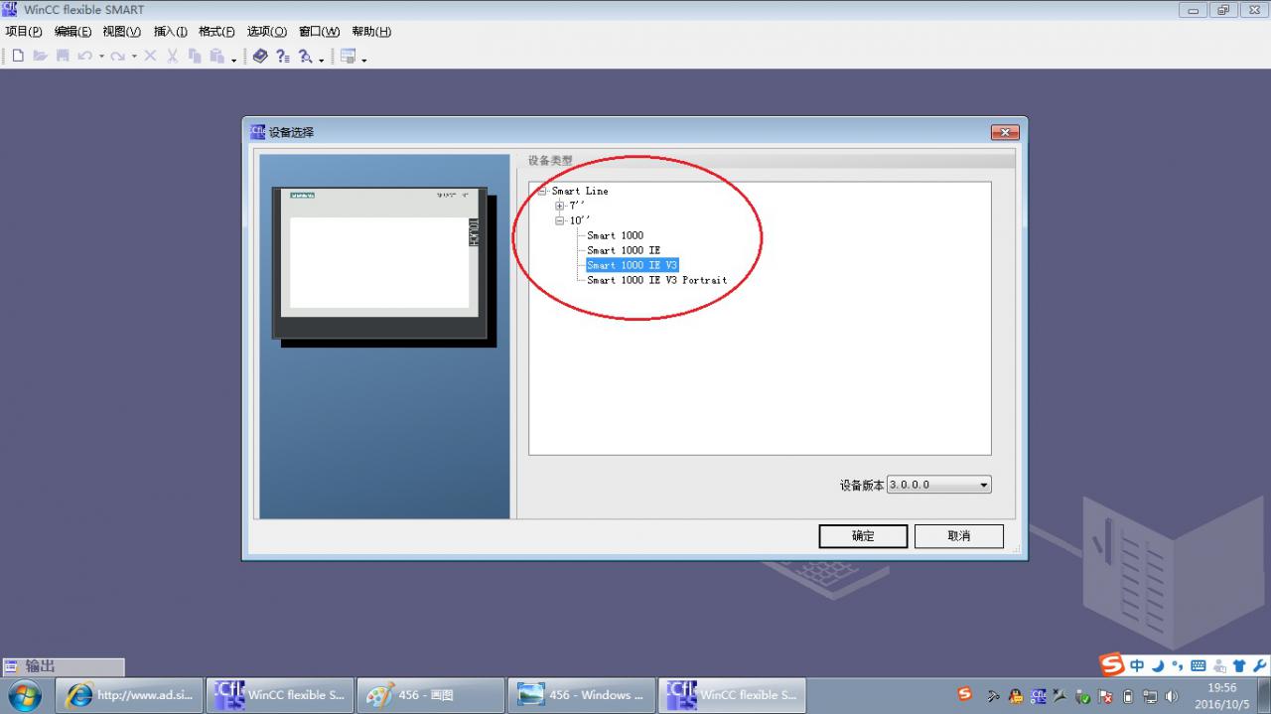
Task: Select Smart 1000 IE V3 device
Action: click(x=632, y=265)
